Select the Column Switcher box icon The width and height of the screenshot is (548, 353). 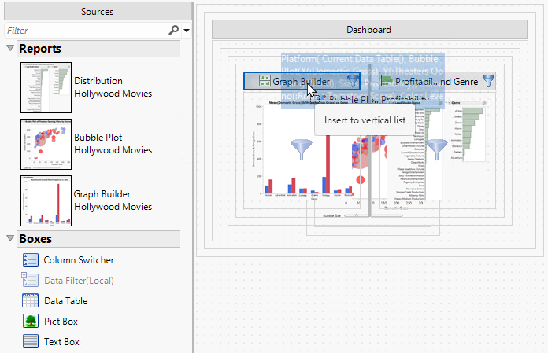(x=31, y=260)
